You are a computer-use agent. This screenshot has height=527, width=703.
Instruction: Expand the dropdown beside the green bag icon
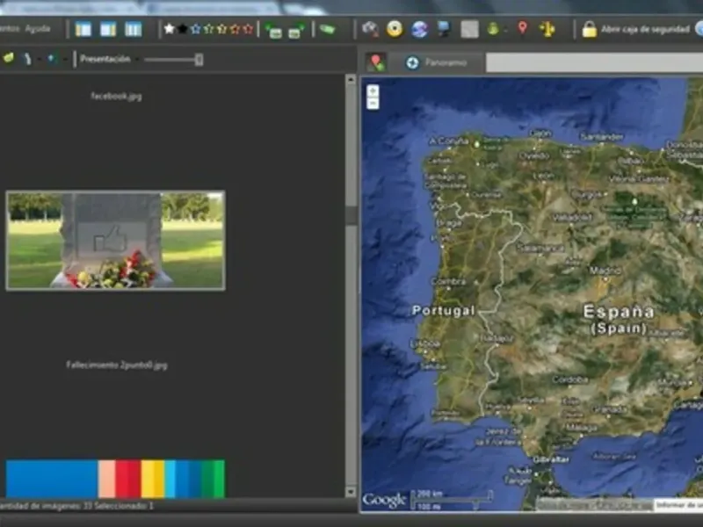[x=506, y=31]
